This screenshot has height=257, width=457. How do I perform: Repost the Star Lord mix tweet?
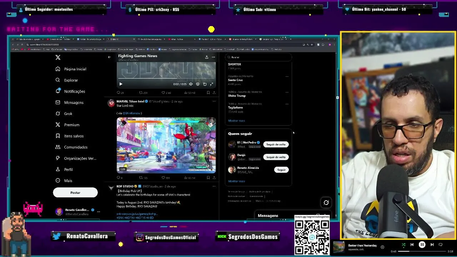(x=143, y=178)
